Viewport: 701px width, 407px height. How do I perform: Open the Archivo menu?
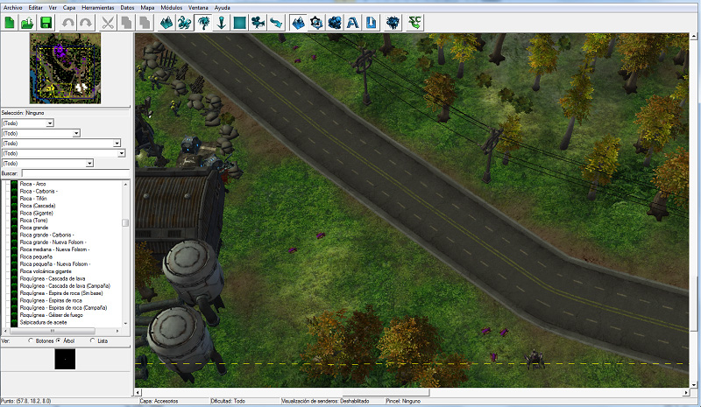click(x=13, y=8)
